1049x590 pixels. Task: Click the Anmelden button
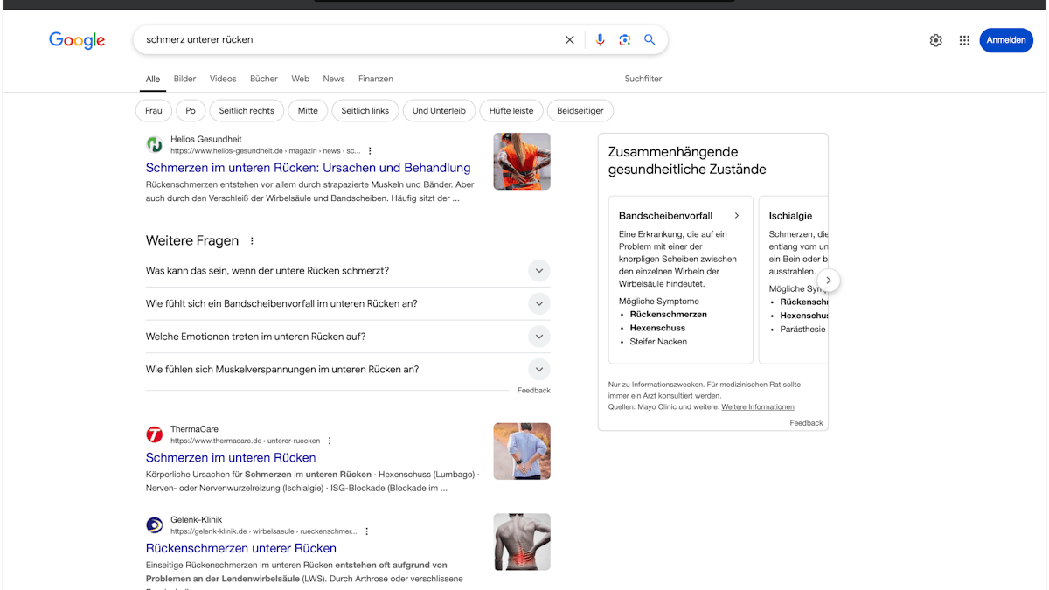coord(1006,40)
